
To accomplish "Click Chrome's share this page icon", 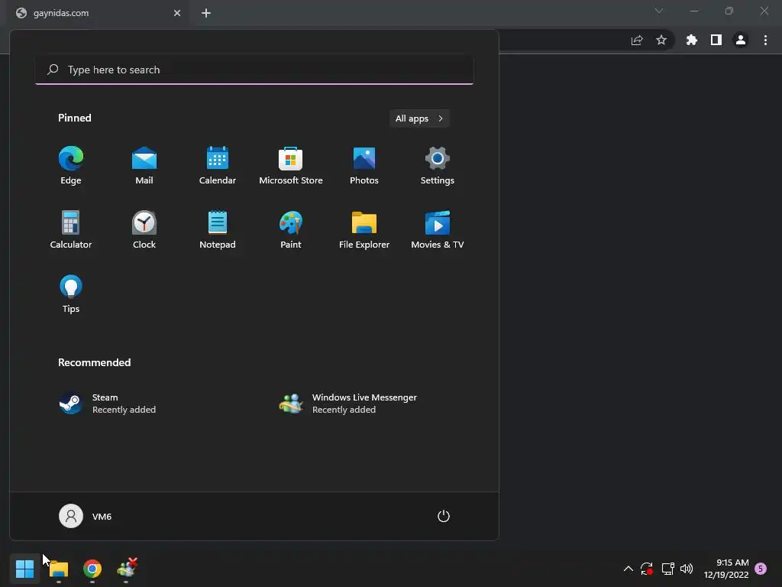I will 637,40.
